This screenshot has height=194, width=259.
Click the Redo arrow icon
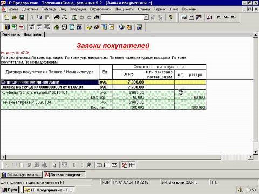click(x=89, y=17)
